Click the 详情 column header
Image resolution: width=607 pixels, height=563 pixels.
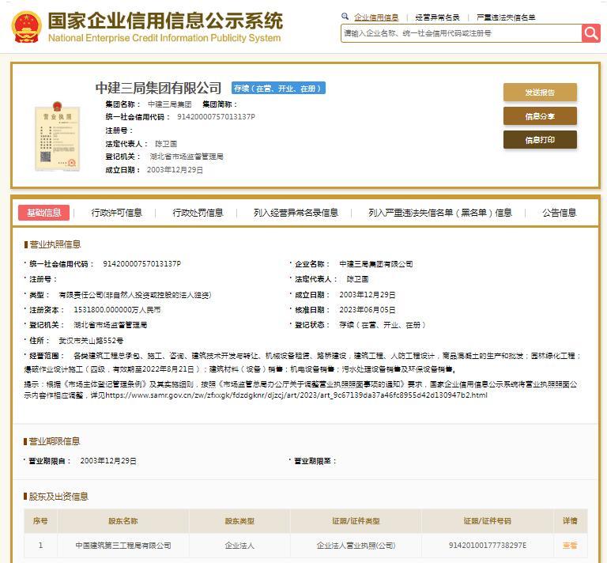tap(570, 521)
